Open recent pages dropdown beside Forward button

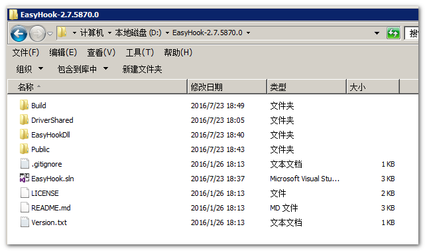coord(50,34)
